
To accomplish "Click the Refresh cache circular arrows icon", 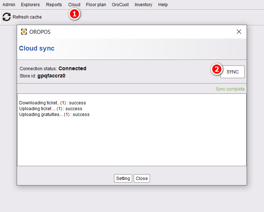I will pos(7,17).
